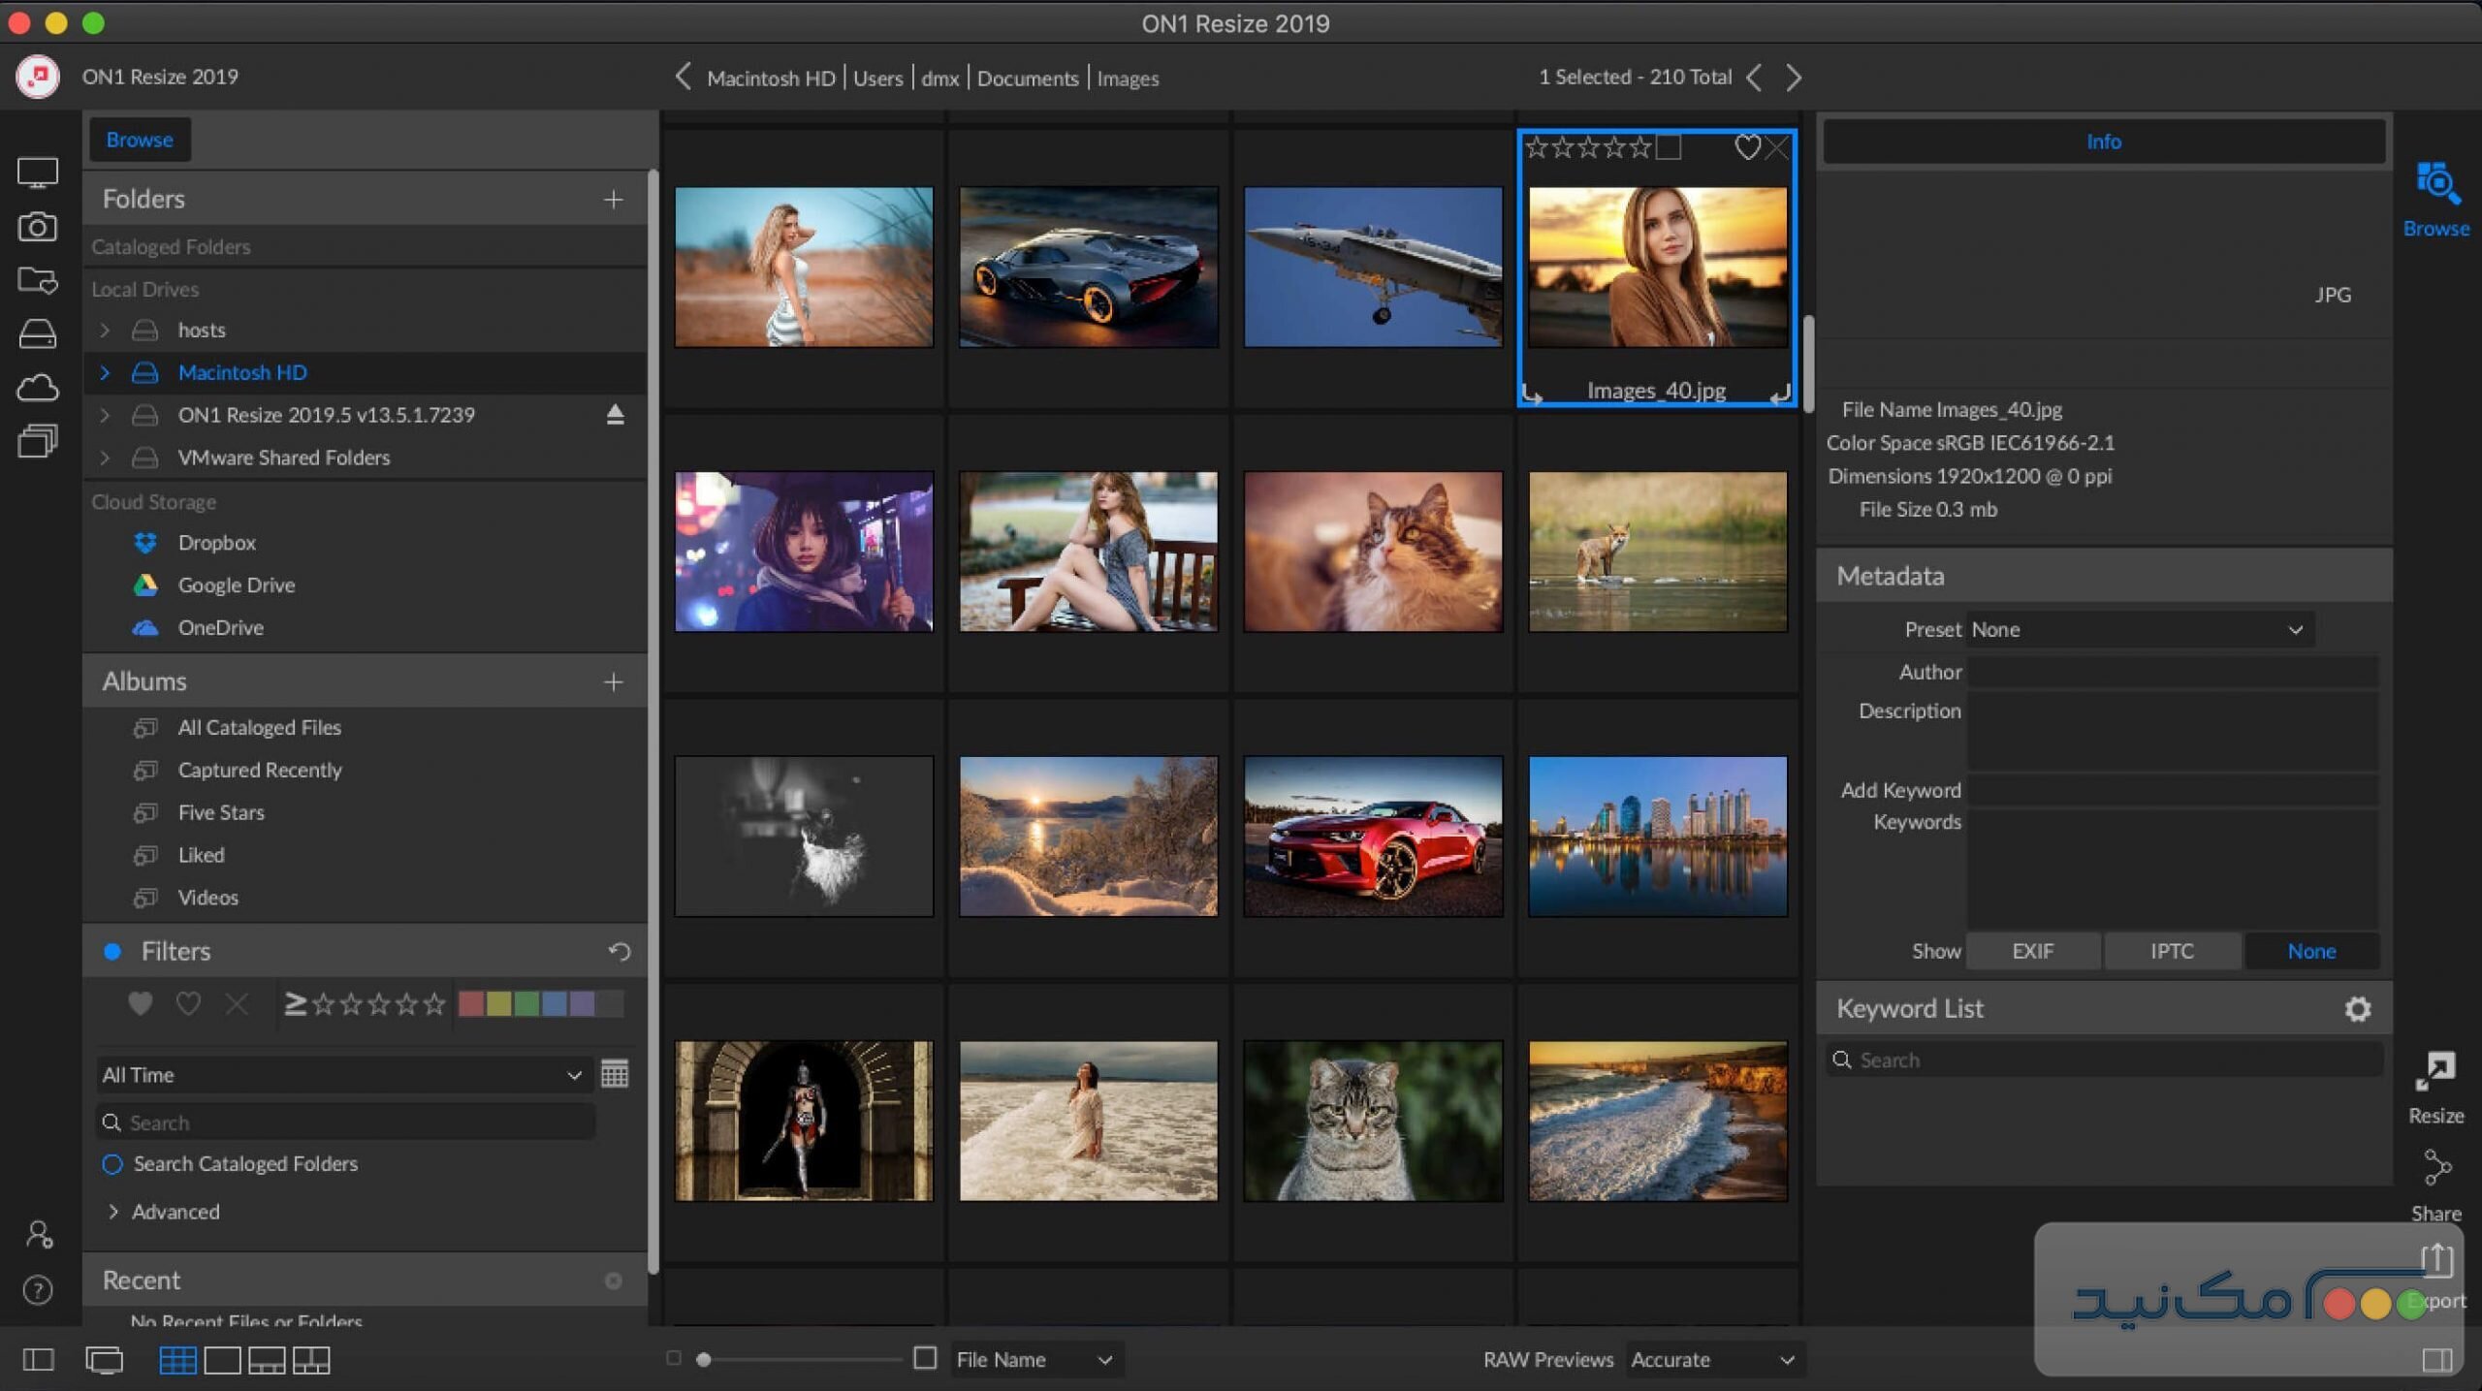Image resolution: width=2482 pixels, height=1391 pixels.
Task: Click the camera icon in left sidebar
Action: [x=37, y=227]
